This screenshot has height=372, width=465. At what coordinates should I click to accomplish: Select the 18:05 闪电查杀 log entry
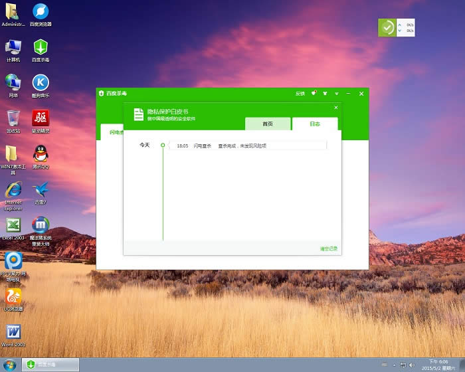(247, 145)
